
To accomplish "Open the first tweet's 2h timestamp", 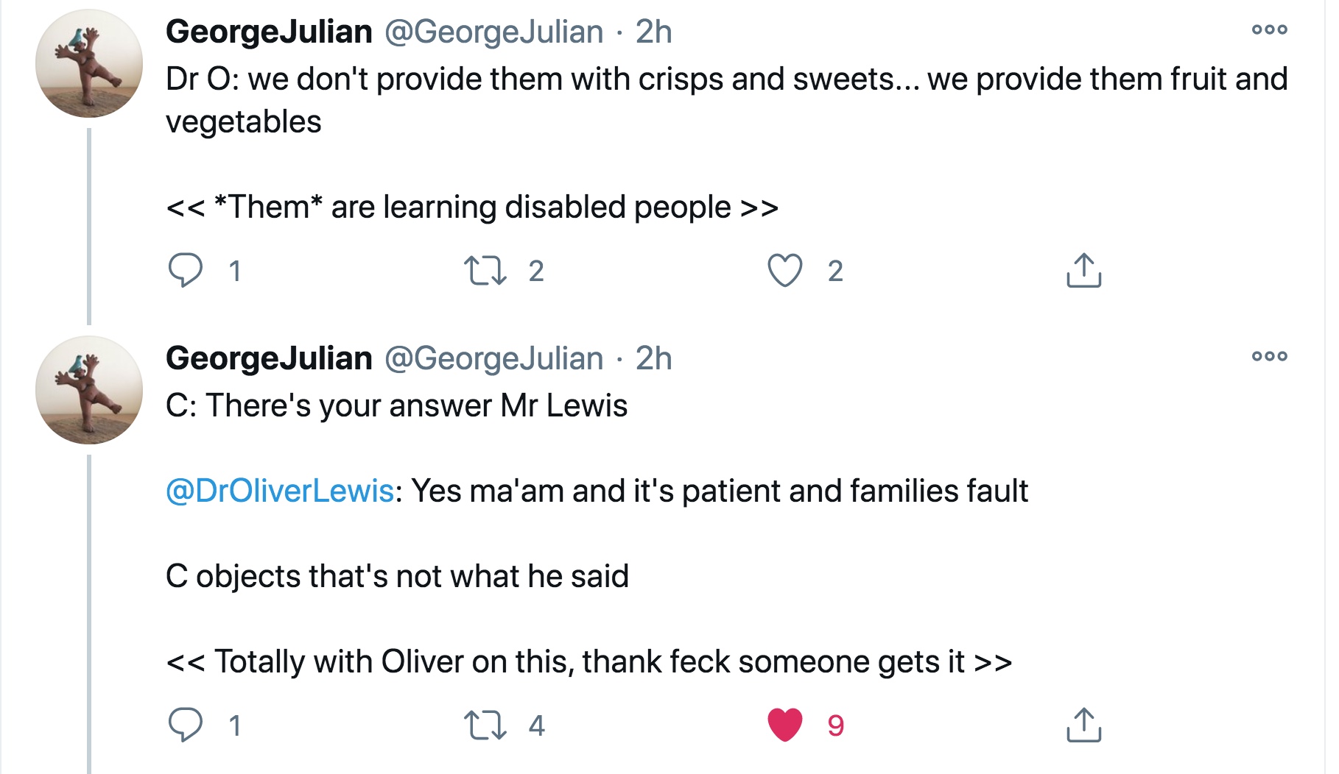I will point(653,32).
